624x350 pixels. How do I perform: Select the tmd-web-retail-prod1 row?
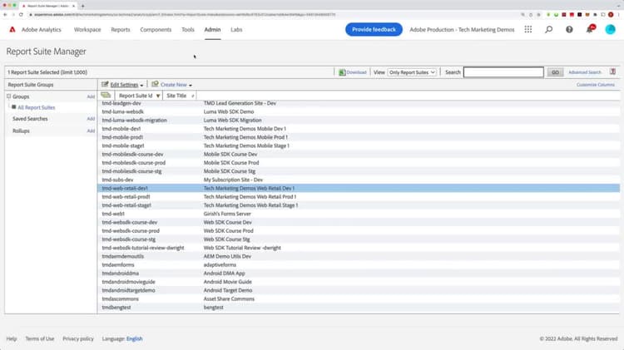point(359,196)
